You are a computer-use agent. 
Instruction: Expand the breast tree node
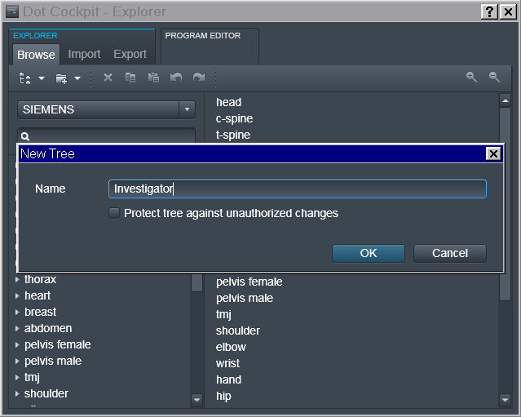pyautogui.click(x=17, y=313)
